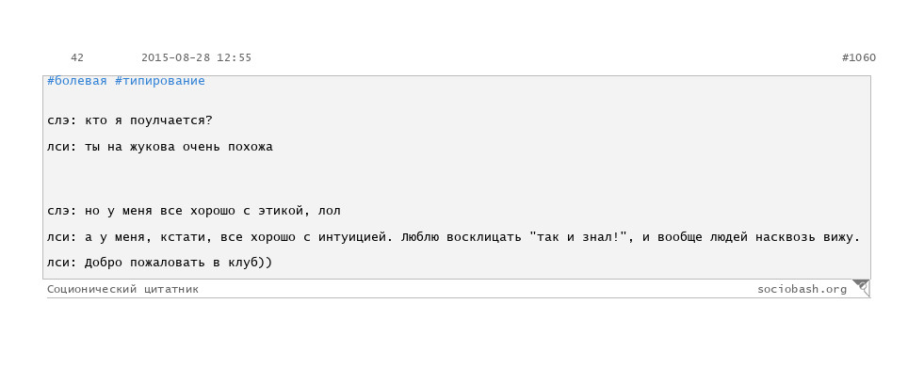Click the sociobash.org site link
908x368 pixels.
click(x=802, y=289)
